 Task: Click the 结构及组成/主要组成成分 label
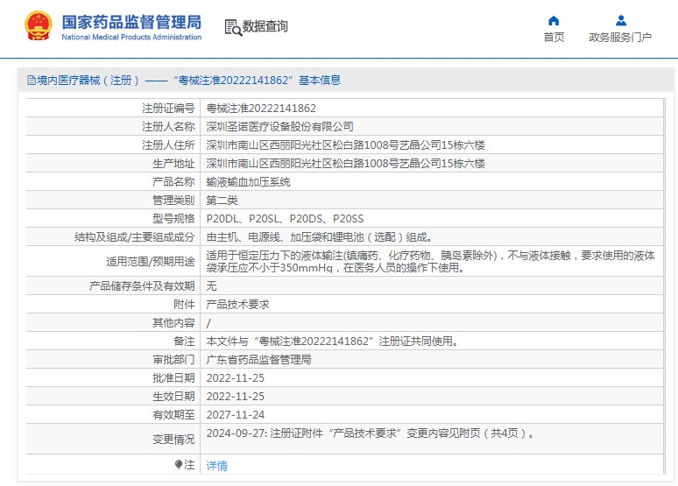tap(135, 237)
